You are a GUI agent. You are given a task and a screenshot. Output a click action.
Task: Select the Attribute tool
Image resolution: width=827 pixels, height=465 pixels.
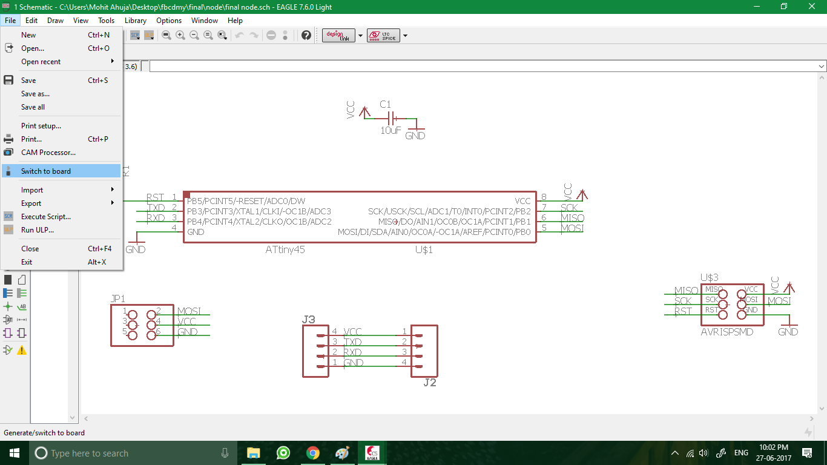(x=8, y=320)
